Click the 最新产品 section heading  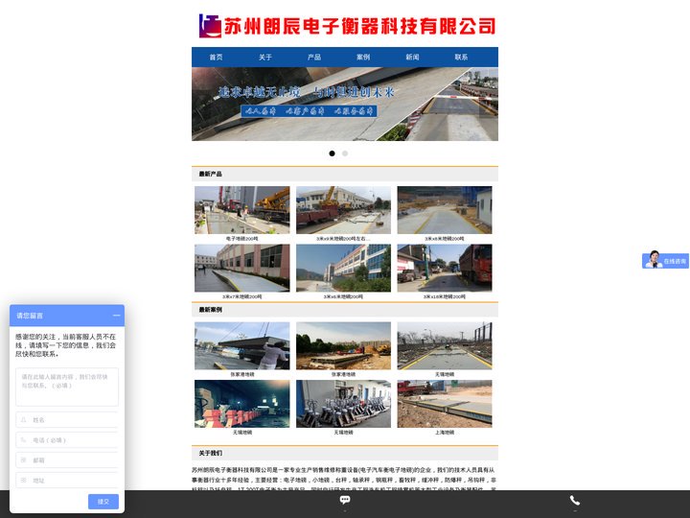click(x=210, y=174)
